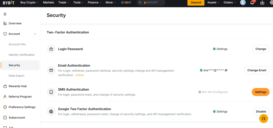This screenshot has width=273, height=128.
Task: Click the green check beside Google Authentication Settings
Action: (x=214, y=112)
